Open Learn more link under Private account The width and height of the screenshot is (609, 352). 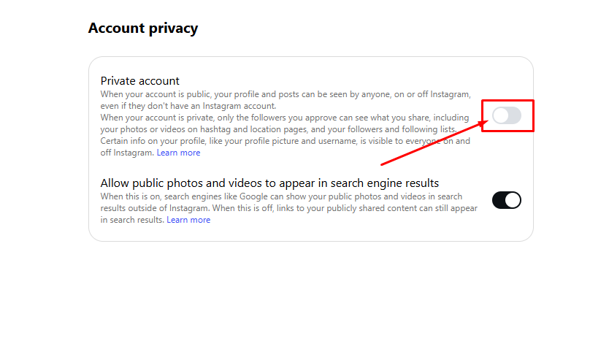point(178,153)
